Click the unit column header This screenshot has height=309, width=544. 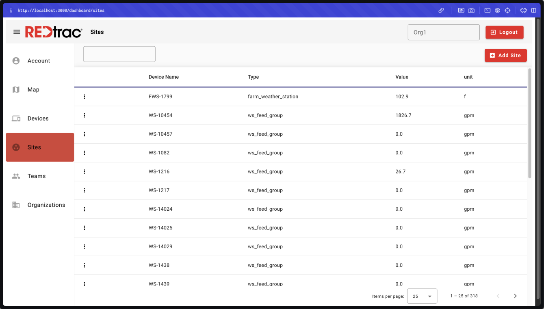point(468,77)
